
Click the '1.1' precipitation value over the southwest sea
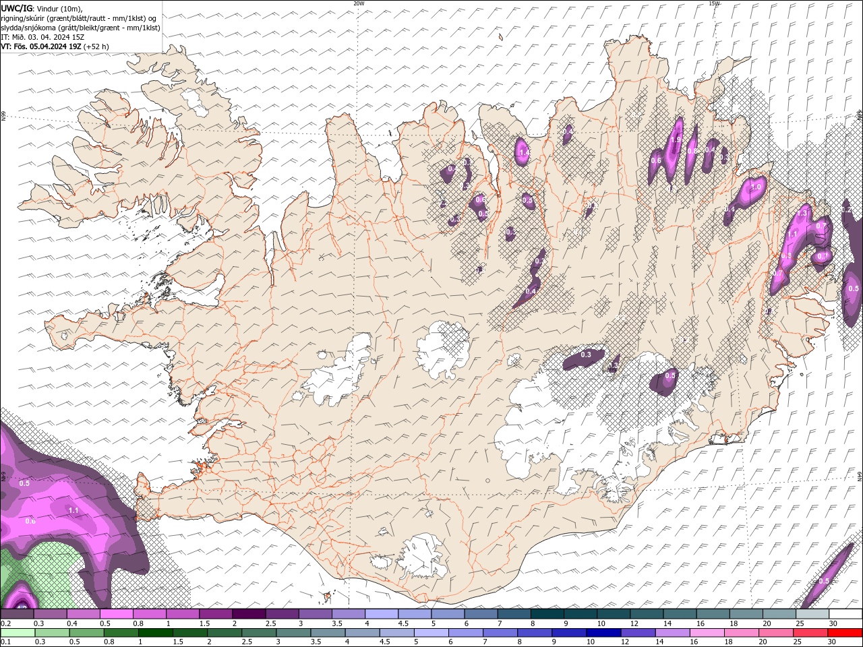point(73,511)
